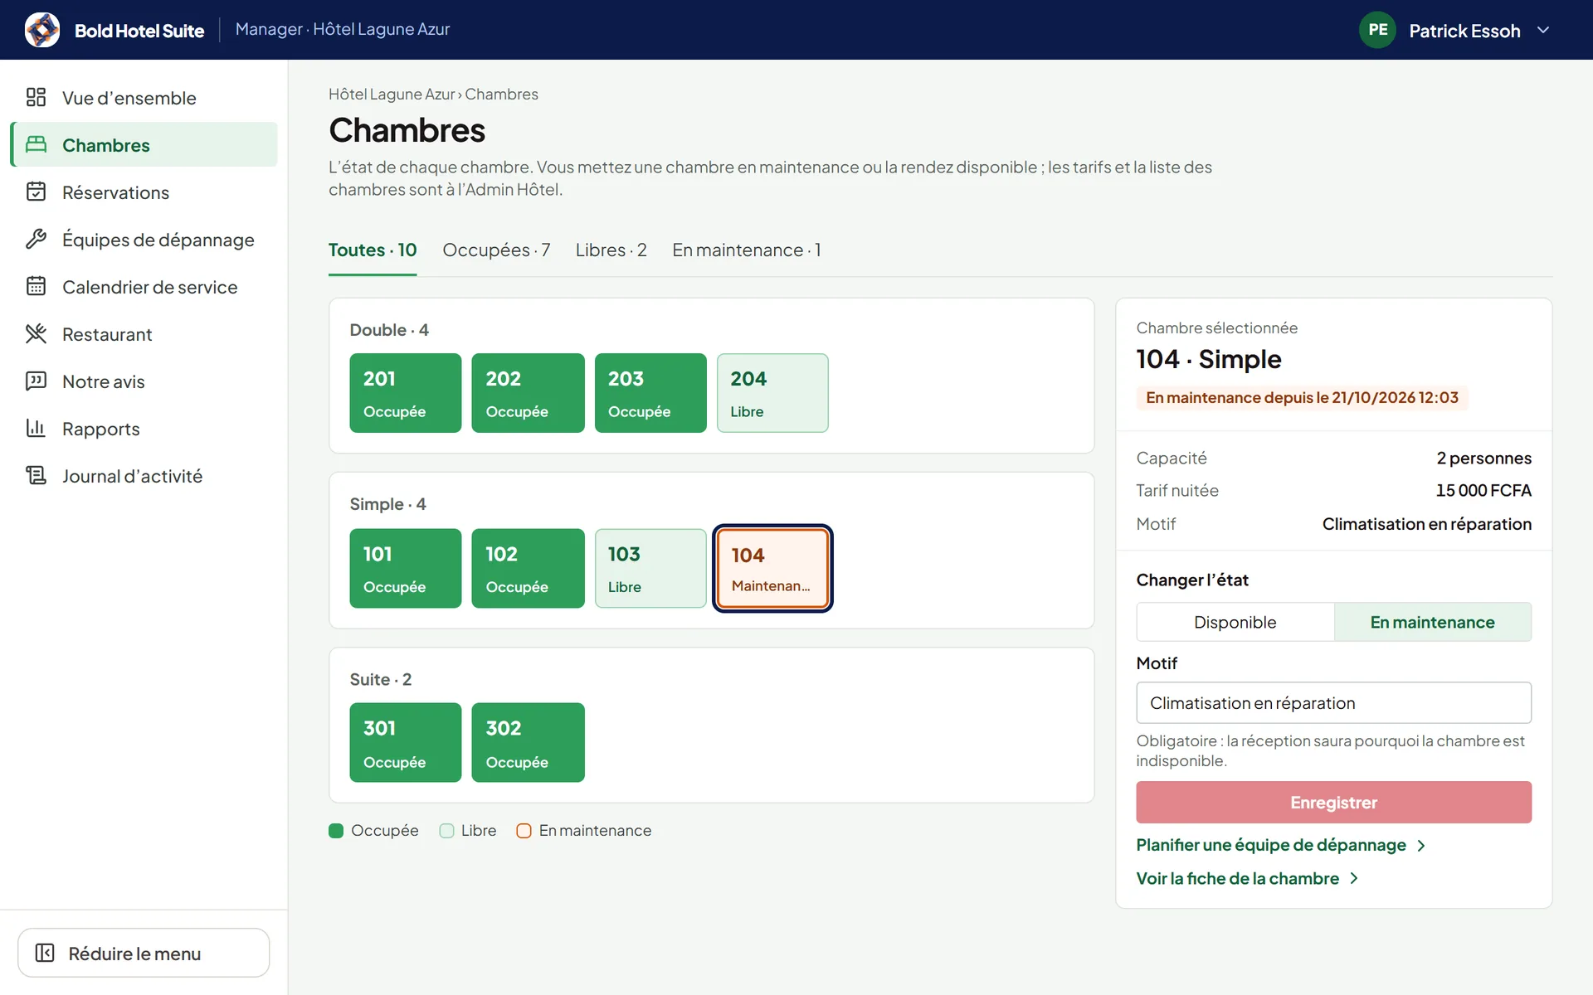Switch to the Occupées · 7 tab

(496, 250)
